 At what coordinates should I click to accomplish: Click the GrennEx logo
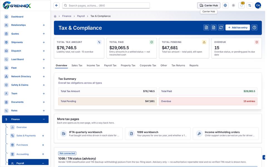tap(17, 5)
